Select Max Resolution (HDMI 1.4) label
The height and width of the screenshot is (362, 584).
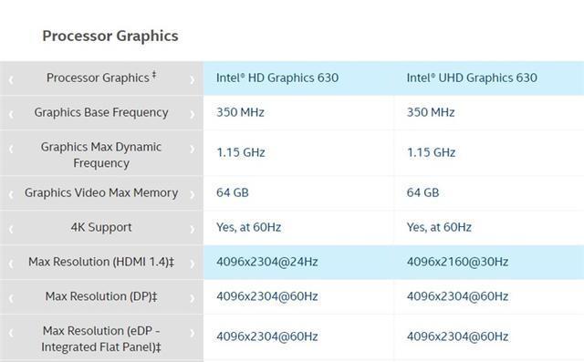point(101,262)
